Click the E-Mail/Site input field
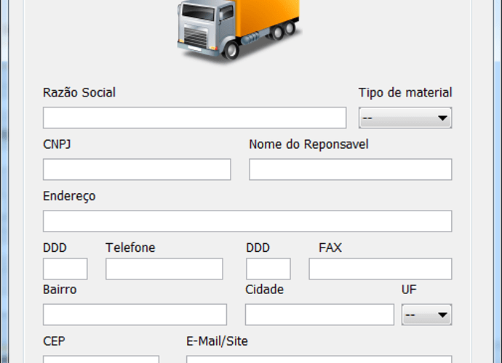The height and width of the screenshot is (363, 502). tap(319, 359)
